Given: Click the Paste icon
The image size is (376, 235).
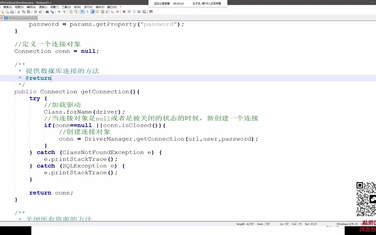Looking at the screenshot, I should click(x=28, y=12).
